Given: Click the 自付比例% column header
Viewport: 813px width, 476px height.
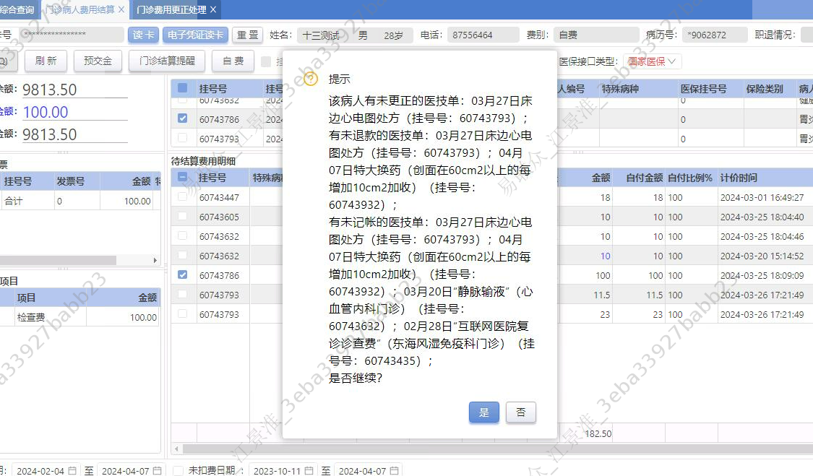Looking at the screenshot, I should 689,178.
